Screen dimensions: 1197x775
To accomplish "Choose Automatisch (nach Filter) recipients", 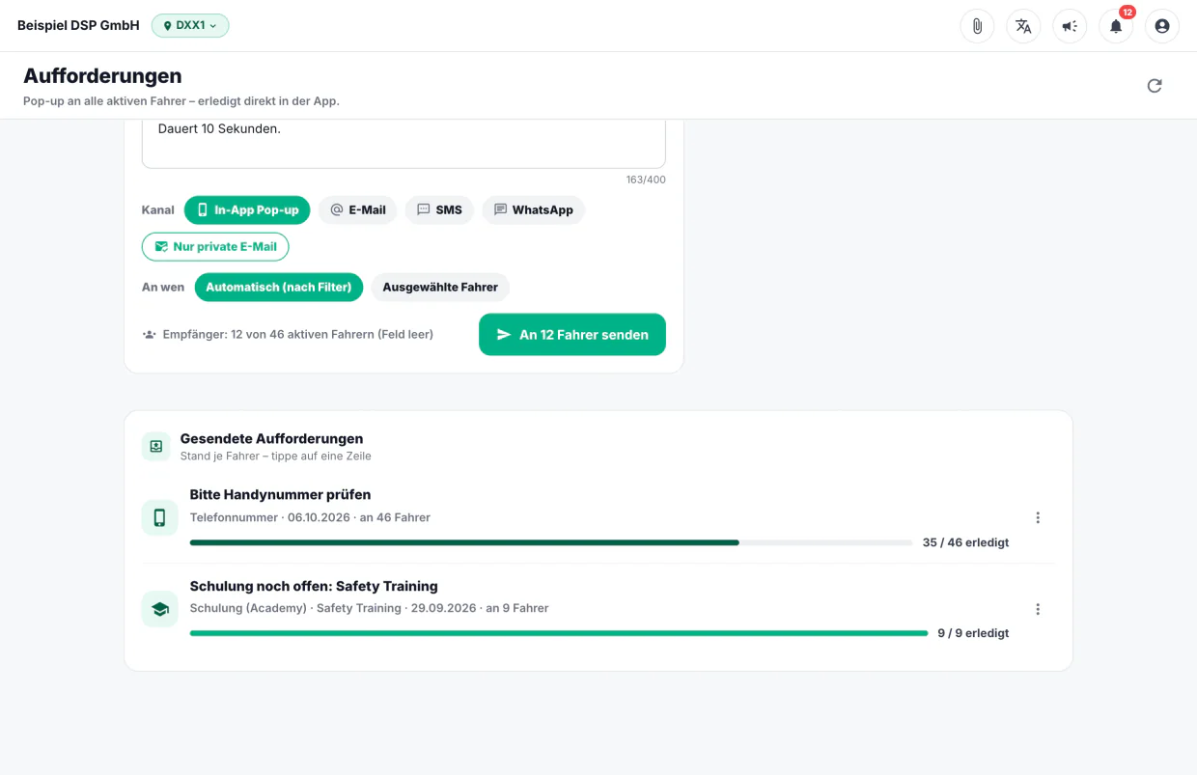I will [x=279, y=287].
